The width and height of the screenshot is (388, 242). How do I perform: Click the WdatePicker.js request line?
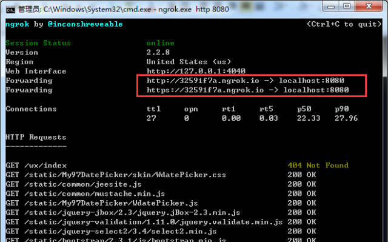click(x=161, y=203)
